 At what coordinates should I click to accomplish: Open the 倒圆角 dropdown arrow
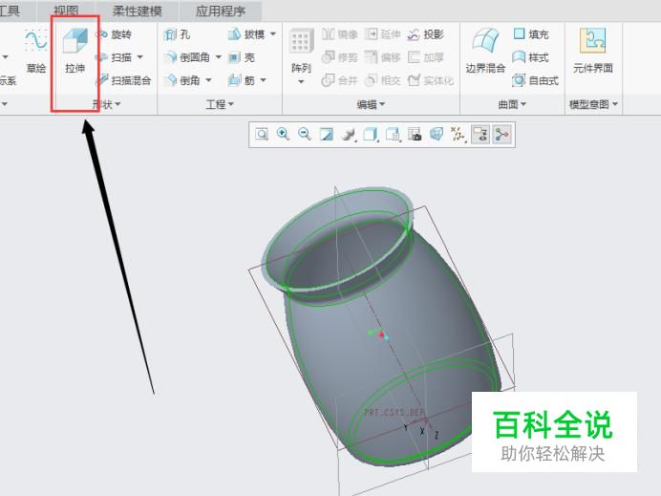[219, 57]
